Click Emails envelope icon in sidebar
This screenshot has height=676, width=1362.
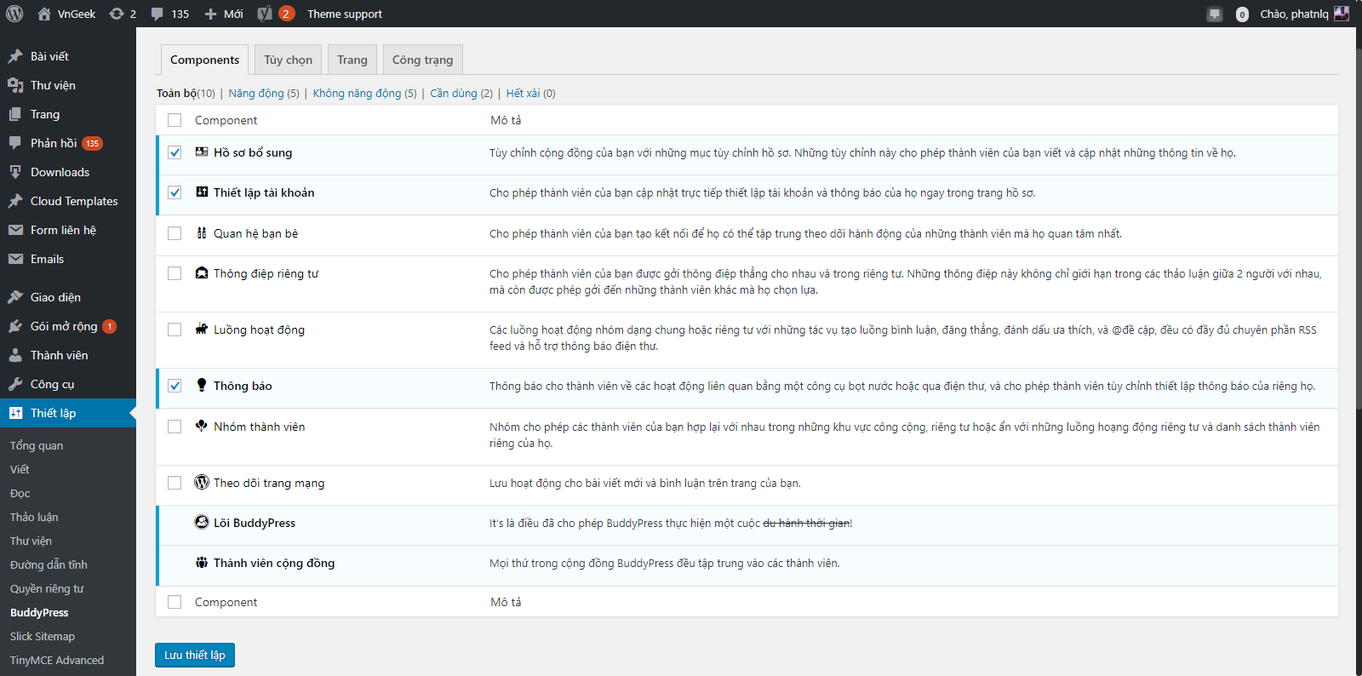click(15, 259)
